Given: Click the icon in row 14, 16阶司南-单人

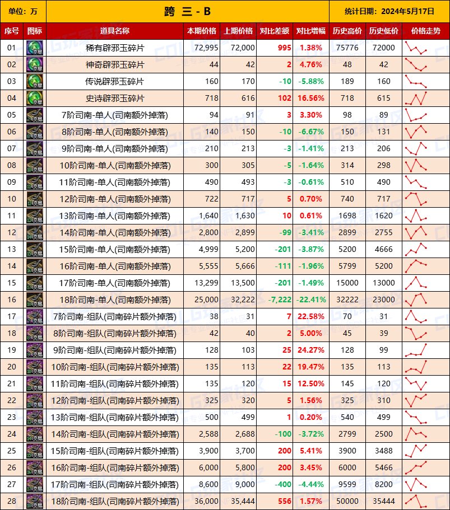Looking at the screenshot, I should (x=35, y=266).
